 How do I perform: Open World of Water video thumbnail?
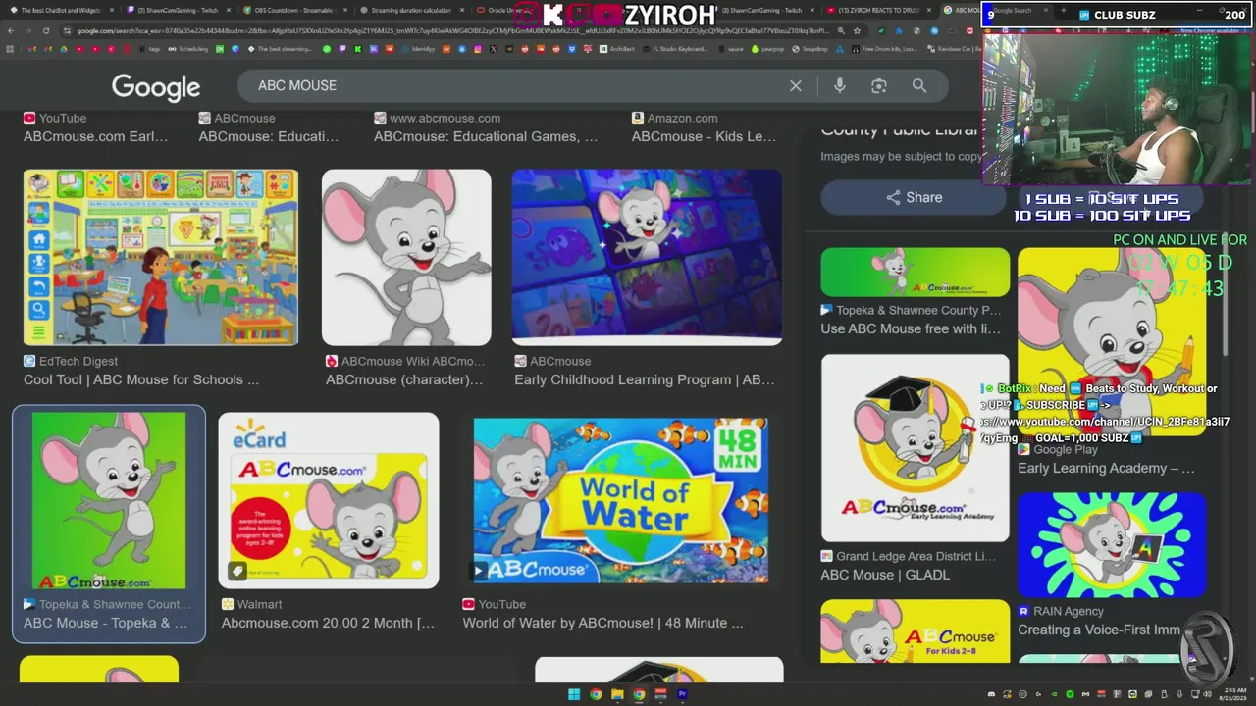pyautogui.click(x=621, y=500)
